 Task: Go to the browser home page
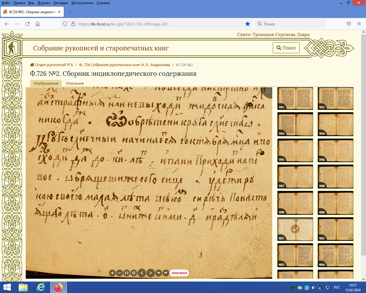(37, 24)
